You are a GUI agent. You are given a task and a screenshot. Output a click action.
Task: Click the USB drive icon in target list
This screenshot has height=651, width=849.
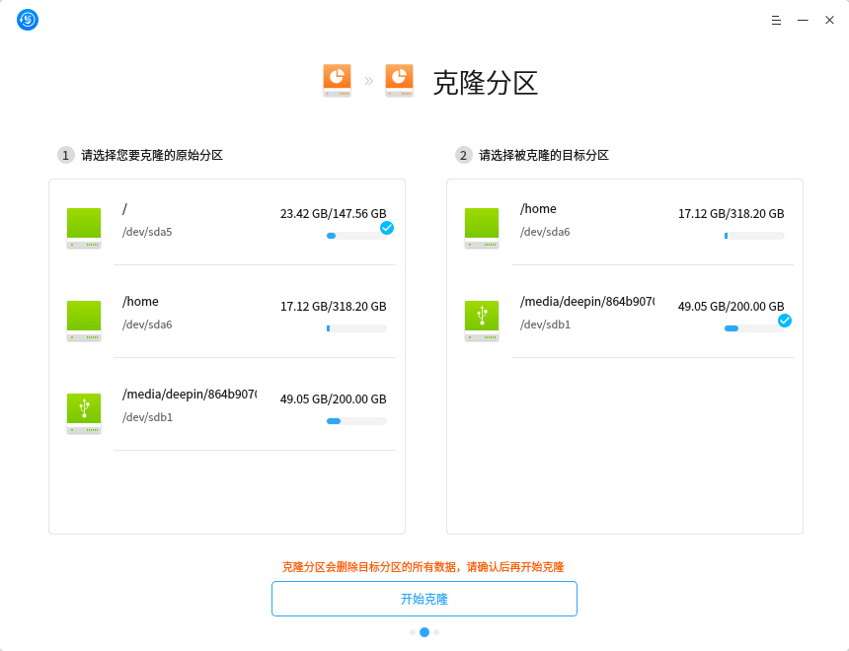[482, 321]
